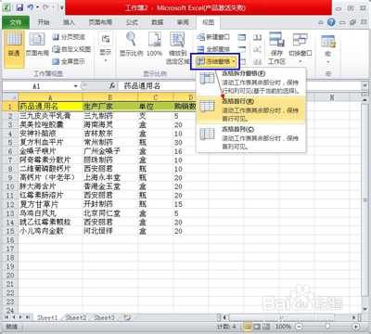Choose 冻结首列 freeze first column option
Screen dimensions: 371x334
point(250,137)
